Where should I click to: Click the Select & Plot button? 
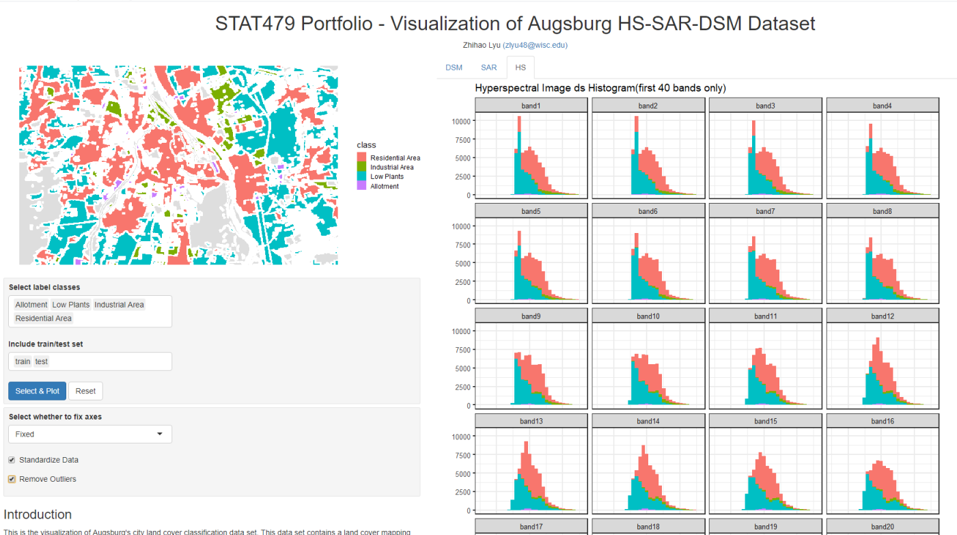(37, 391)
